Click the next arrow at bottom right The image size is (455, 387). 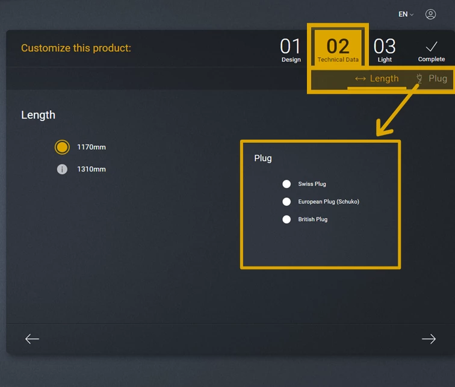pos(429,339)
